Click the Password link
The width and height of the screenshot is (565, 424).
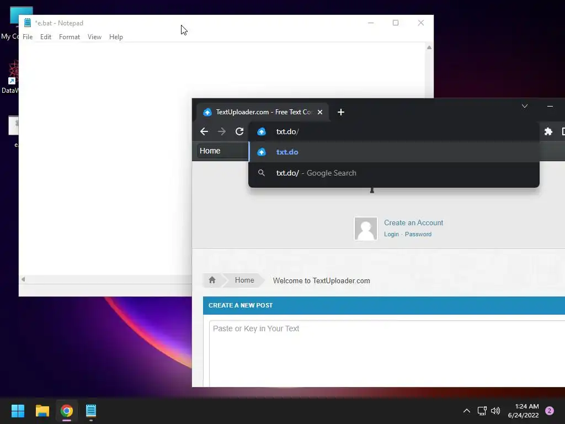[x=418, y=234]
